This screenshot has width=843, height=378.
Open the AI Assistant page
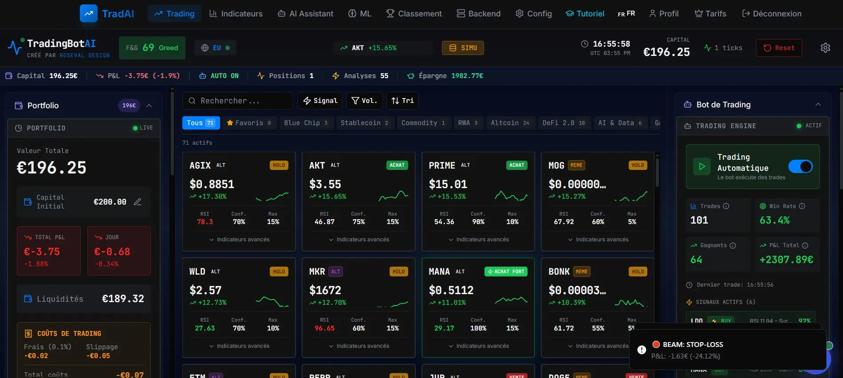point(306,14)
